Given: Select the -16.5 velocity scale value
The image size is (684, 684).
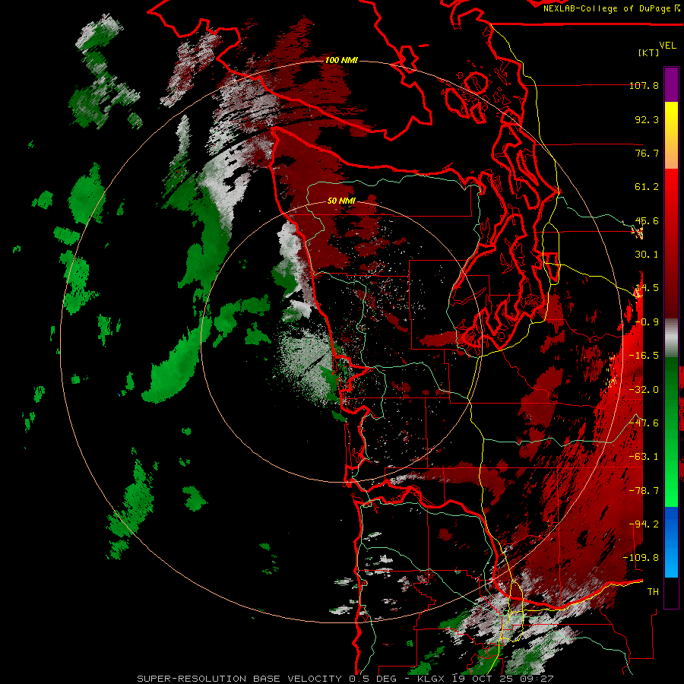Looking at the screenshot, I should click(644, 356).
